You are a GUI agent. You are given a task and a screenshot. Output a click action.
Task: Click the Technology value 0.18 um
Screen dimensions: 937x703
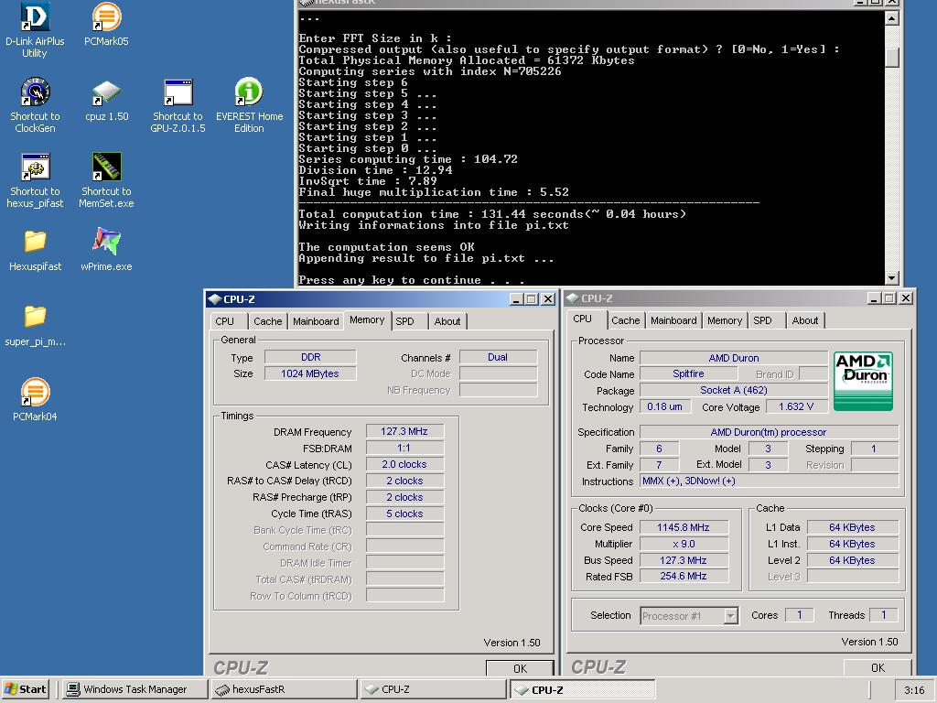tap(665, 406)
